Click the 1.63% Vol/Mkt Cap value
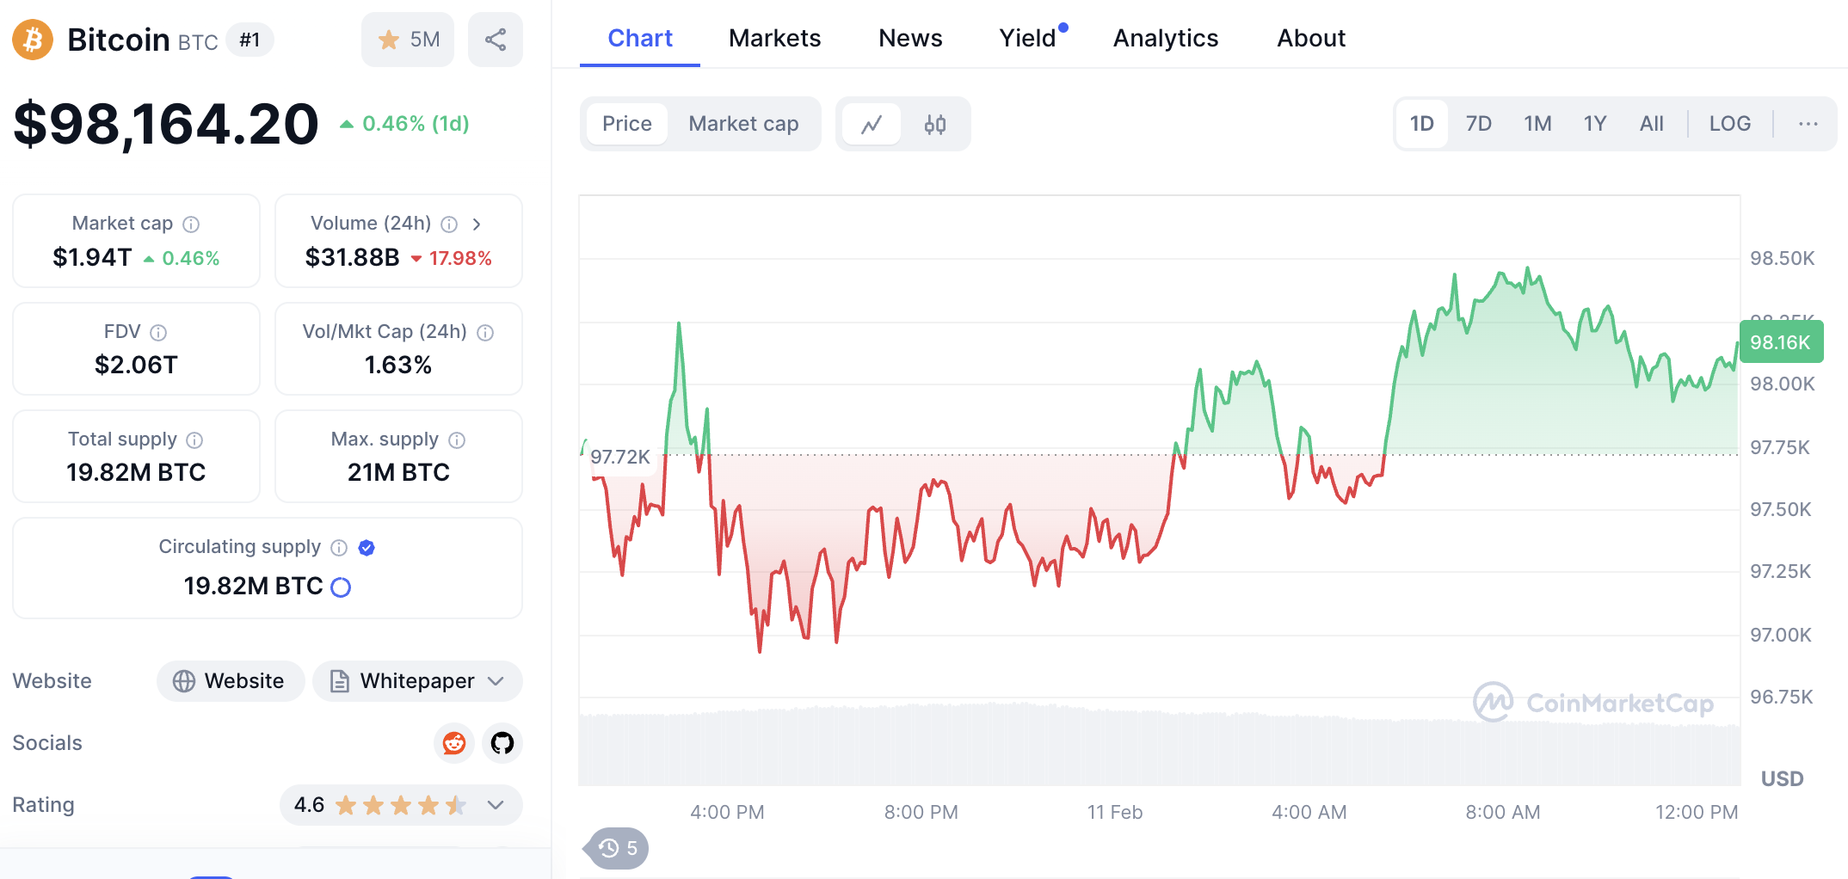 [x=398, y=366]
